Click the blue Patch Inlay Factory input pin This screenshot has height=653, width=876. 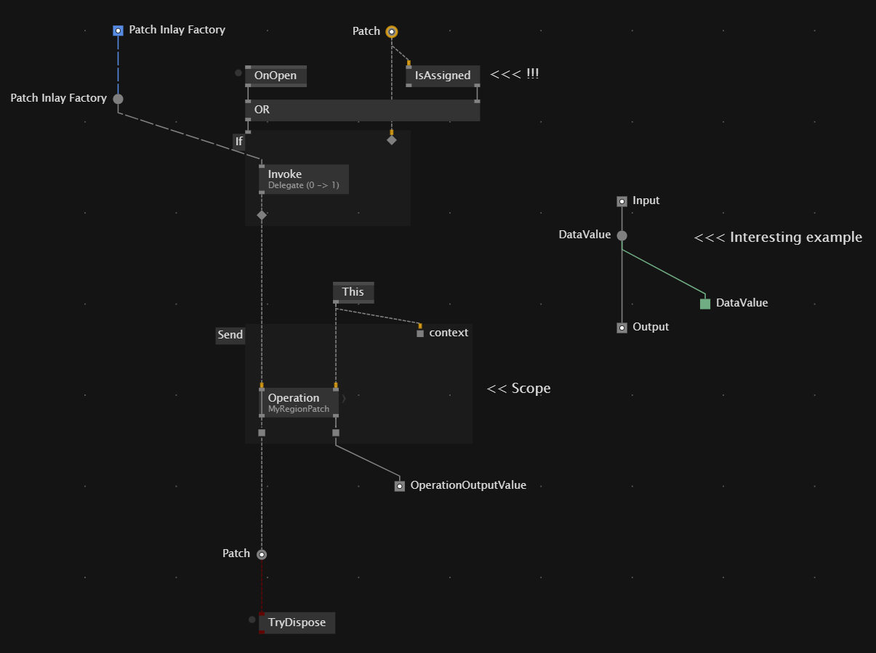(x=118, y=31)
